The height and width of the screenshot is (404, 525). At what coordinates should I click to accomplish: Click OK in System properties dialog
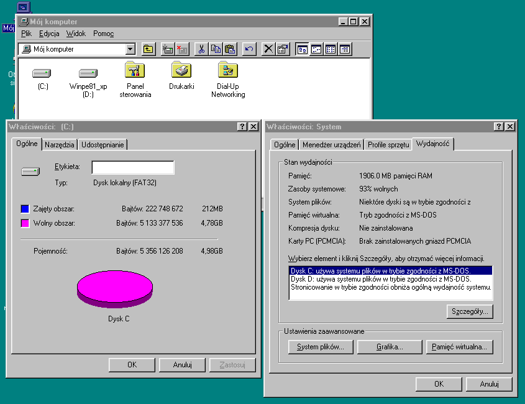pos(439,384)
